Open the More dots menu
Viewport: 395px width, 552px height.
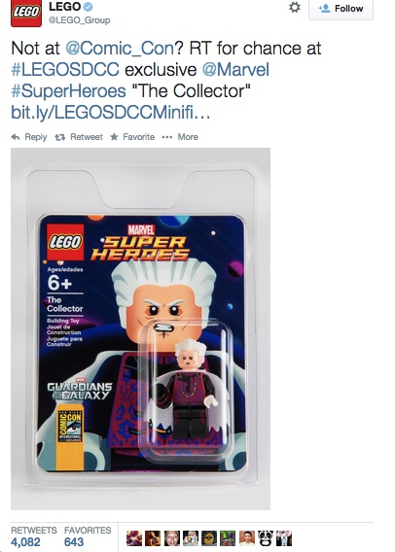(x=167, y=137)
